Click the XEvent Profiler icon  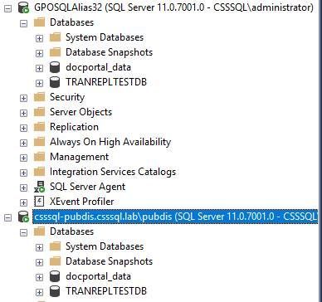(39, 202)
